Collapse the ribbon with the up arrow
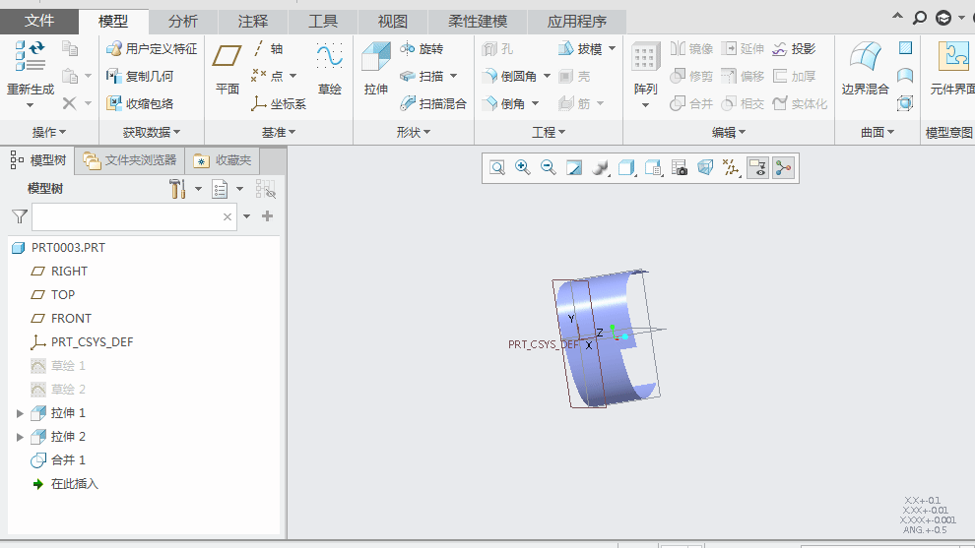This screenshot has width=975, height=548. (897, 17)
